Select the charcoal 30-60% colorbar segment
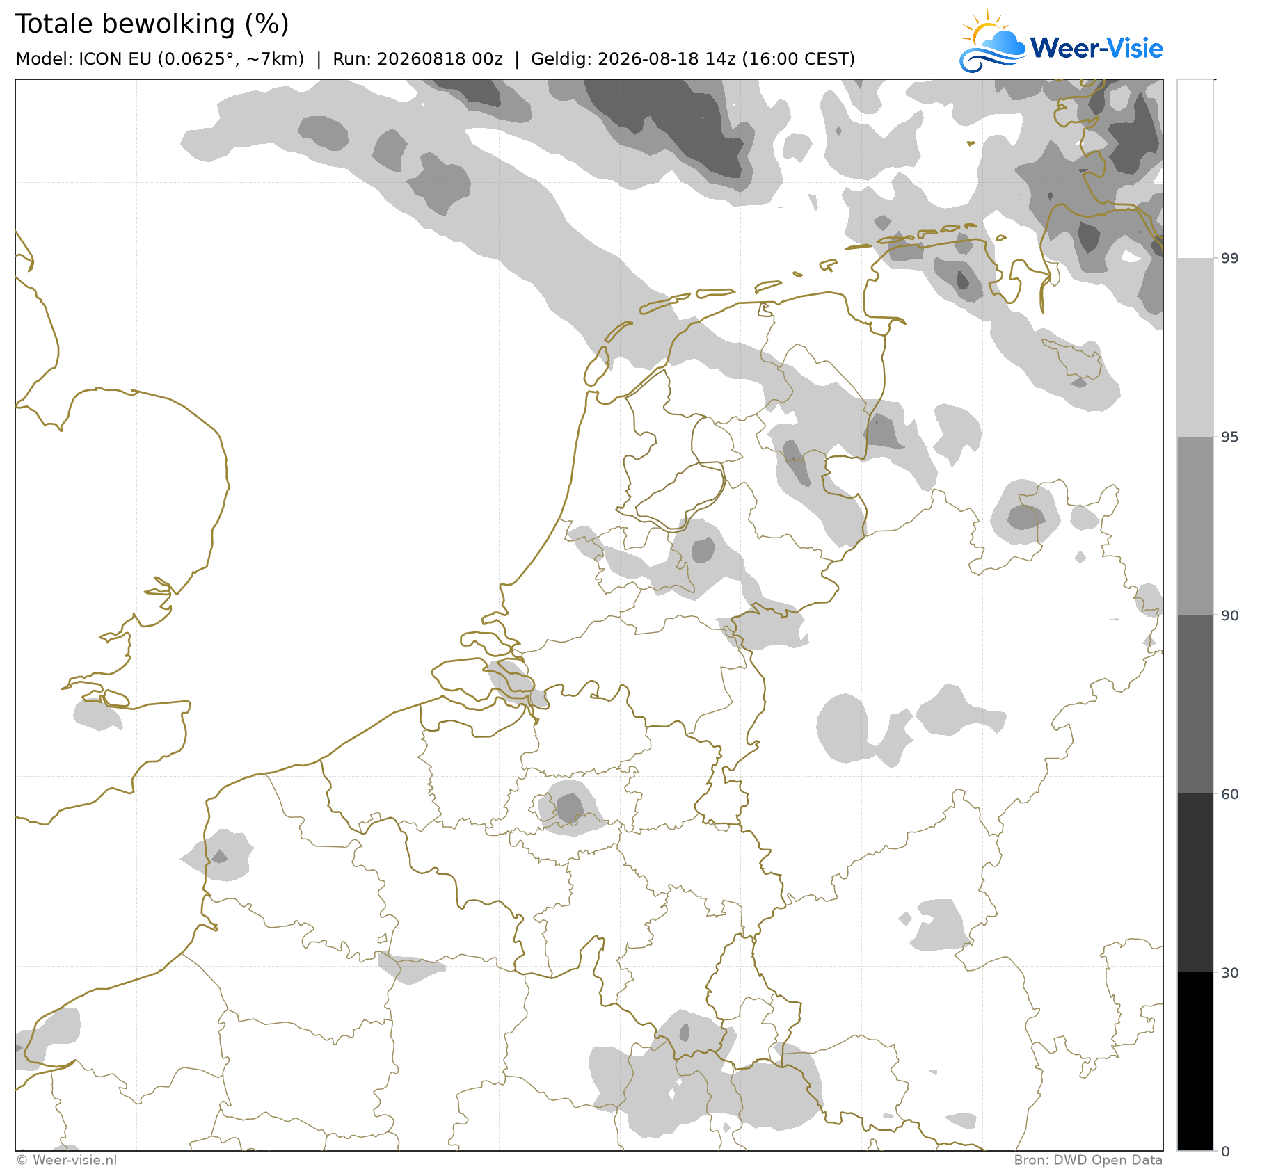Viewport: 1269px width, 1169px height. pyautogui.click(x=1195, y=883)
